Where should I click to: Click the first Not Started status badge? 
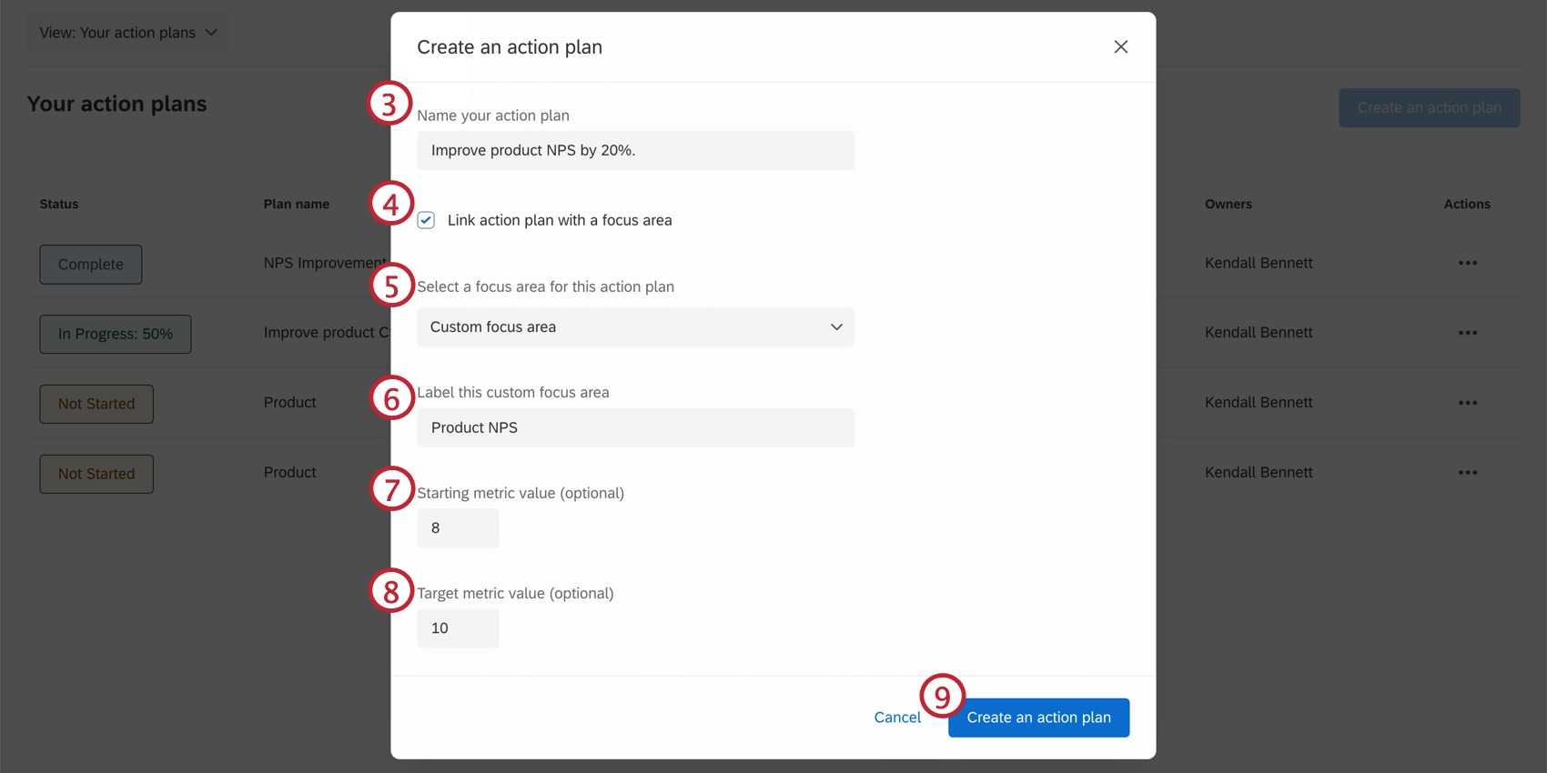pyautogui.click(x=96, y=404)
